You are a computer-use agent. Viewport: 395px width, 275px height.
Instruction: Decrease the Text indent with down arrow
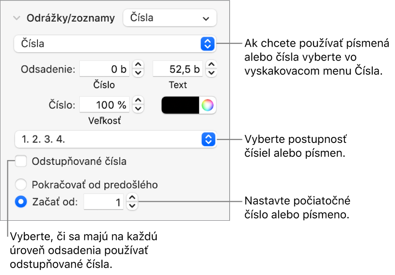tap(212, 73)
